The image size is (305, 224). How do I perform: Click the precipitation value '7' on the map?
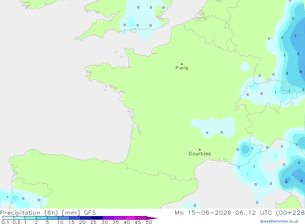click(295, 36)
